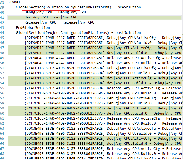Click line 59 2CF7C1CE dev ActiveCfg entry

point(103,108)
